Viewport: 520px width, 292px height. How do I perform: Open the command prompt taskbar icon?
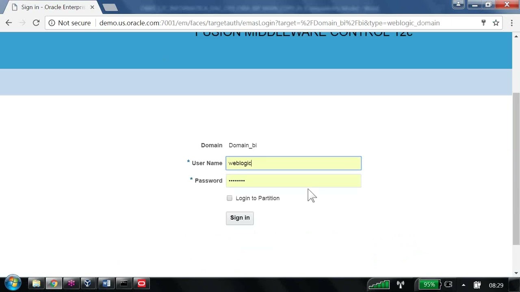(x=124, y=283)
